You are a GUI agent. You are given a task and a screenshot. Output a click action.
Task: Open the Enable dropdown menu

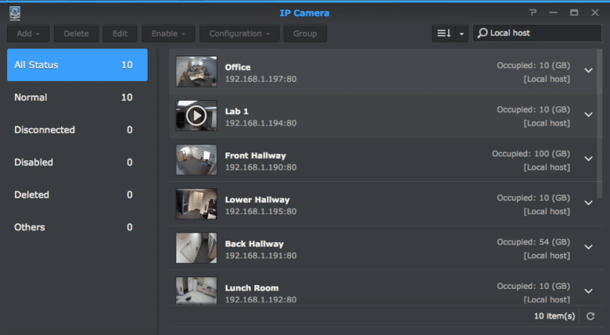tap(168, 33)
